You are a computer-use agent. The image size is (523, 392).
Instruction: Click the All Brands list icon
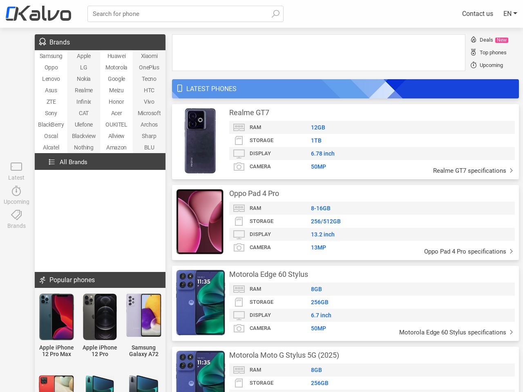point(52,162)
